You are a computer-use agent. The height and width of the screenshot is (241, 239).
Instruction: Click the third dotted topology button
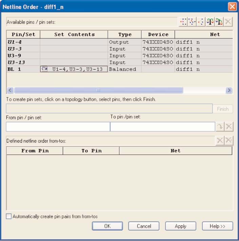pos(201,22)
